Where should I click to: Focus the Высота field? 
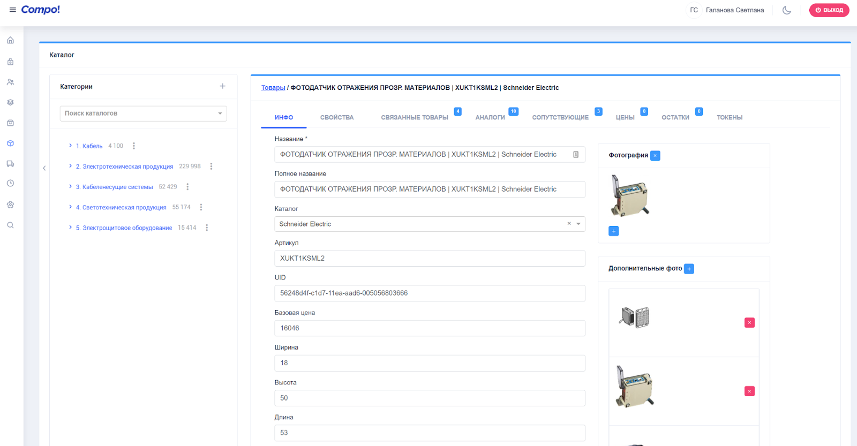[x=430, y=398]
